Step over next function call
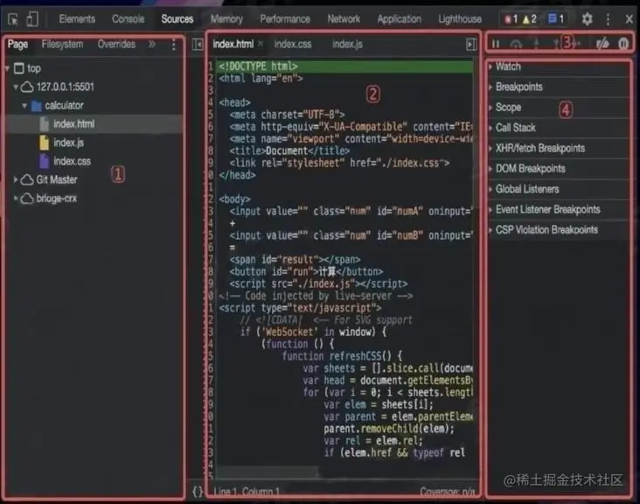This screenshot has height=504, width=640. tap(517, 44)
